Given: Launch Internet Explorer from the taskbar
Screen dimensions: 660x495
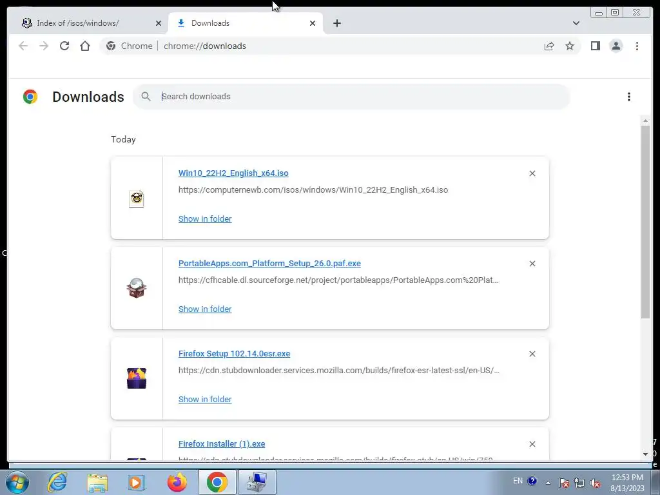Looking at the screenshot, I should (x=57, y=482).
